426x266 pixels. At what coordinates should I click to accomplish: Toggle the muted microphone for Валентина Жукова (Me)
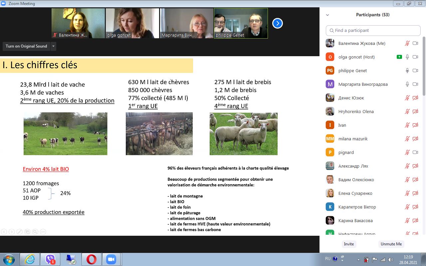coord(407,43)
